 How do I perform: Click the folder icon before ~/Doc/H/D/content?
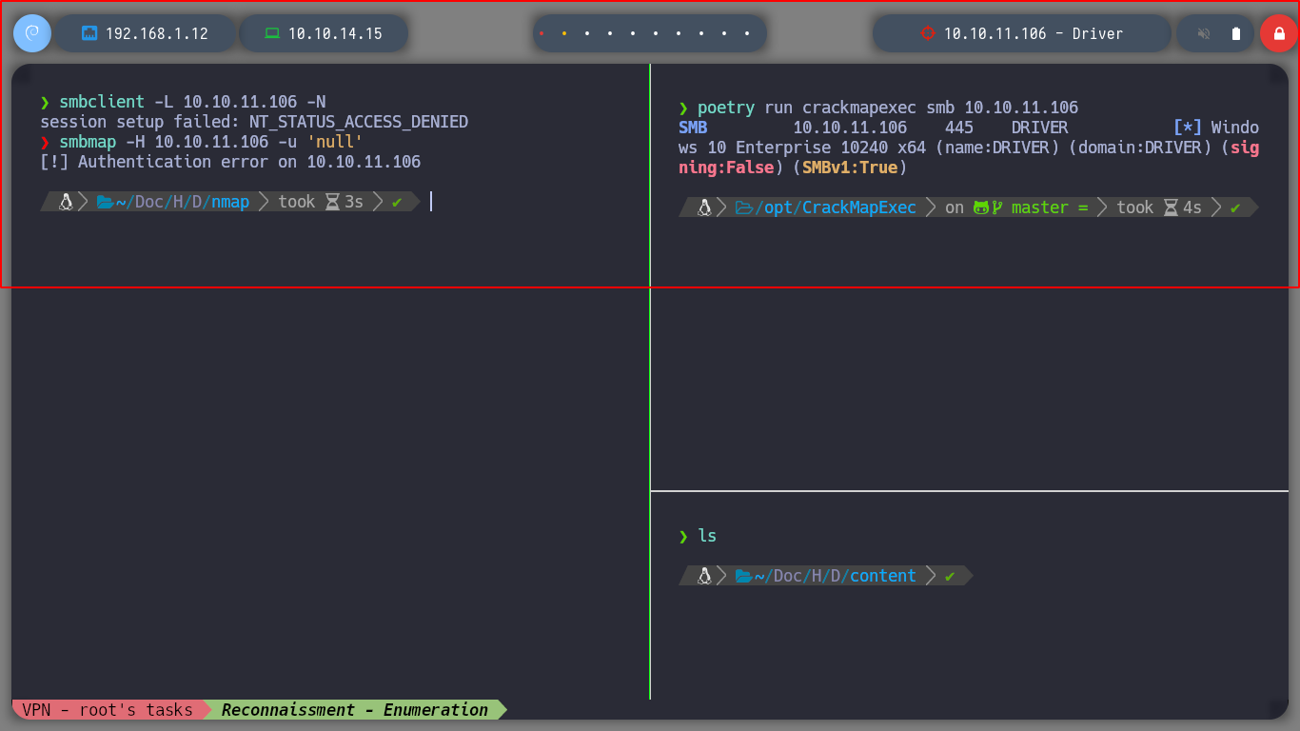click(x=744, y=576)
